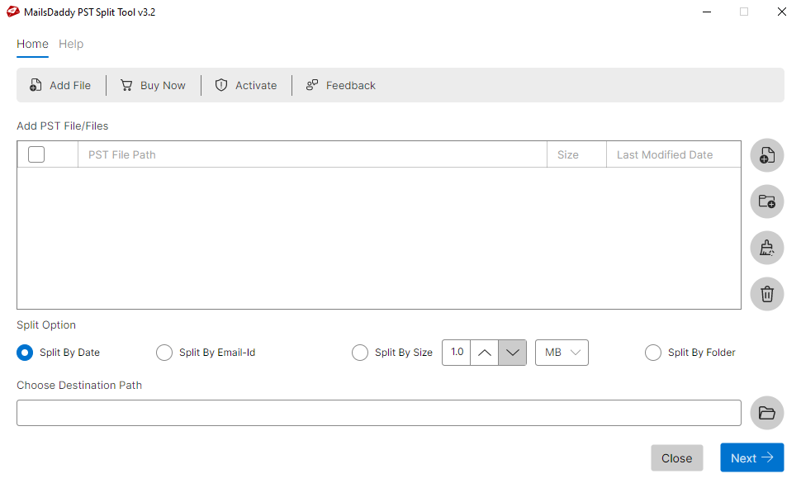801x488 pixels.
Task: Tick the select-all checkbox in table header
Action: 36,154
